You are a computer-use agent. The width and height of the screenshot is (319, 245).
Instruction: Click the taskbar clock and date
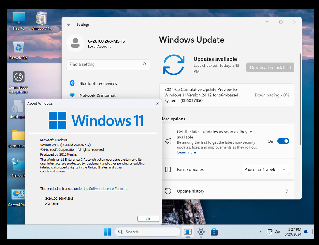click(293, 232)
